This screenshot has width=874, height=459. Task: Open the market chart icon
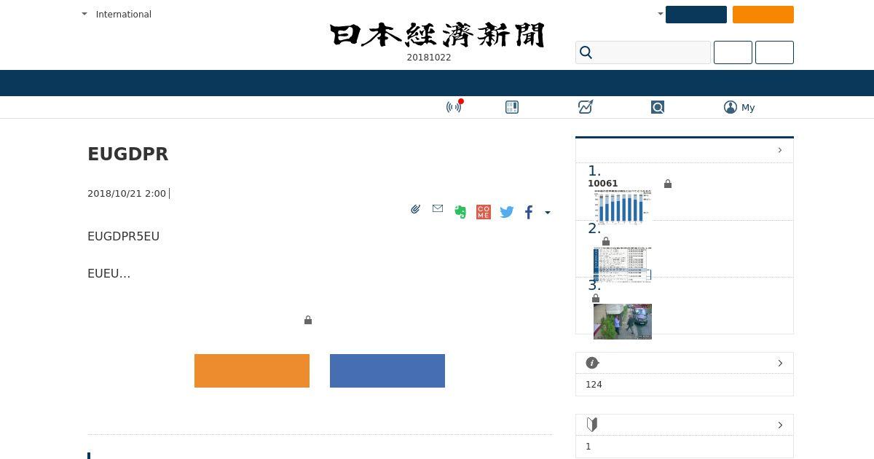(x=586, y=107)
